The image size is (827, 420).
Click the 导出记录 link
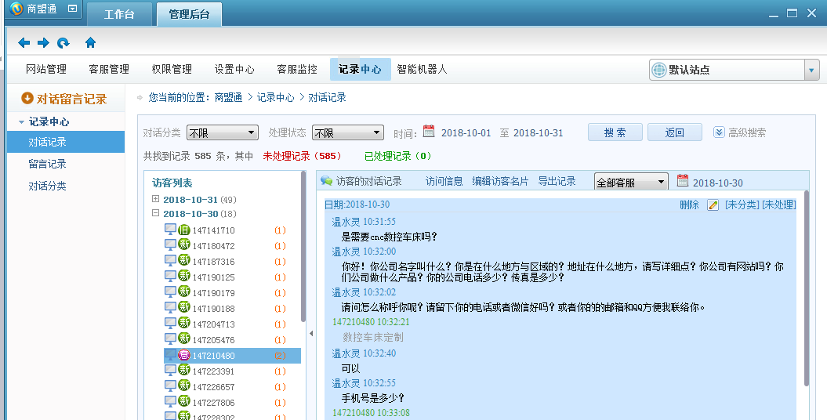tap(557, 182)
